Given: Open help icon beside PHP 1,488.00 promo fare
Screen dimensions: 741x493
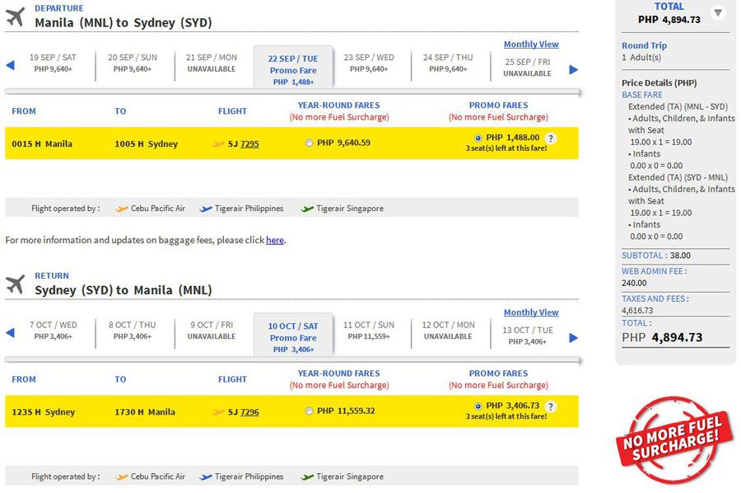Looking at the screenshot, I should (550, 139).
